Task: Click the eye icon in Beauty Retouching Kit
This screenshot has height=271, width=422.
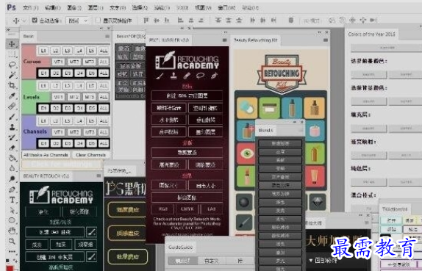Action: click(246, 153)
